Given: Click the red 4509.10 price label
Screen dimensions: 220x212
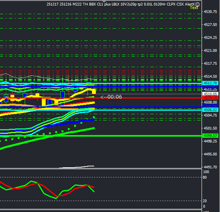Looking at the screenshot, I should coord(210,97).
